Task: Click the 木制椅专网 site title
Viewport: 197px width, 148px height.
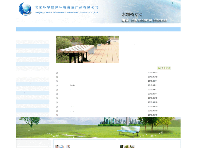Action: (132, 15)
